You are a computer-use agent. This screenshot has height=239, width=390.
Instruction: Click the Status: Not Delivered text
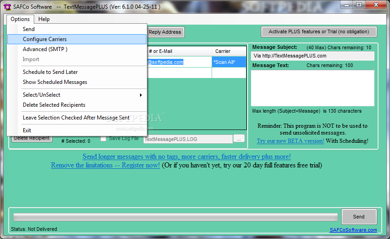click(x=34, y=229)
